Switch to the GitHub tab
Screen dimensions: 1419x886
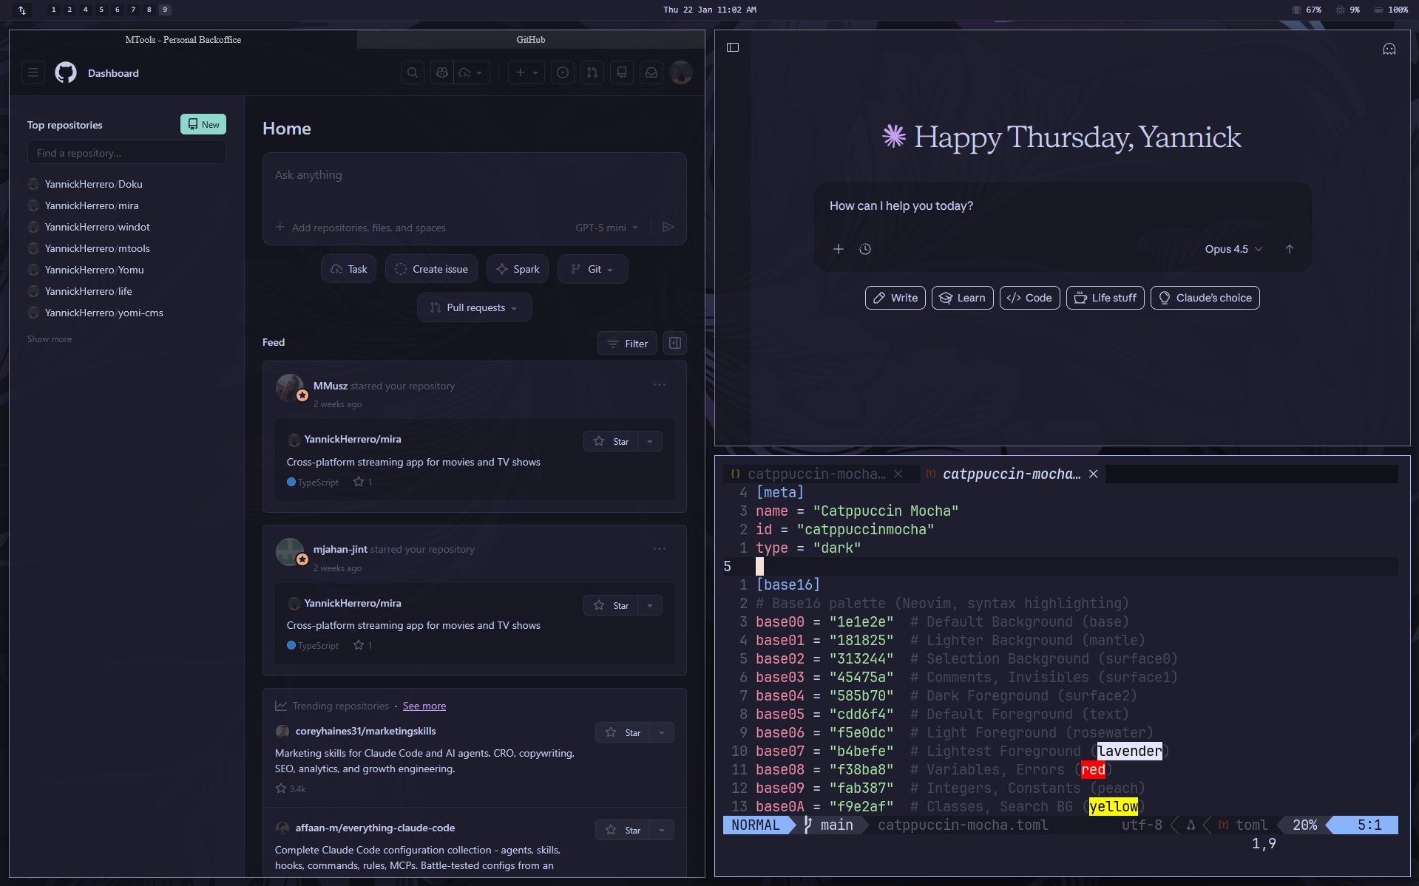click(x=529, y=39)
